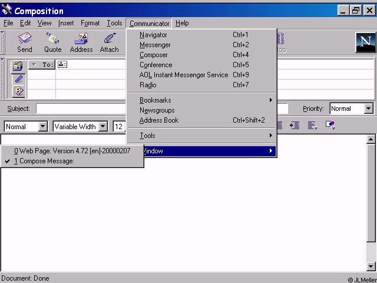
Task: Switch to 0 Web Page: Version 4.72 window
Action: 72,151
